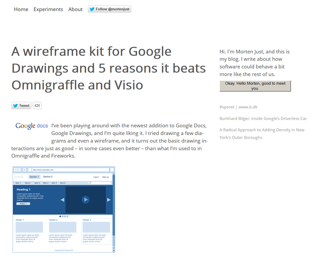Go to the About page
Screen dimensions: 312x257
point(75,9)
